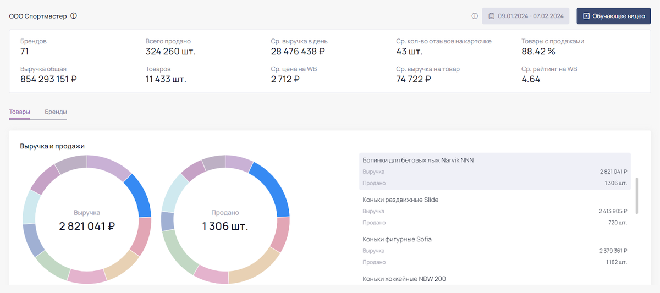Click the Выручка общая value 854 293 151 ₽
The width and height of the screenshot is (660, 293).
[x=48, y=79]
